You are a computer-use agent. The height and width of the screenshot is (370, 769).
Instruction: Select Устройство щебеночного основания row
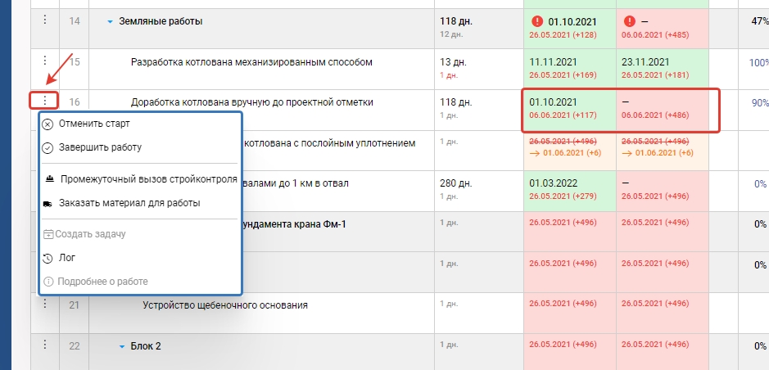225,306
